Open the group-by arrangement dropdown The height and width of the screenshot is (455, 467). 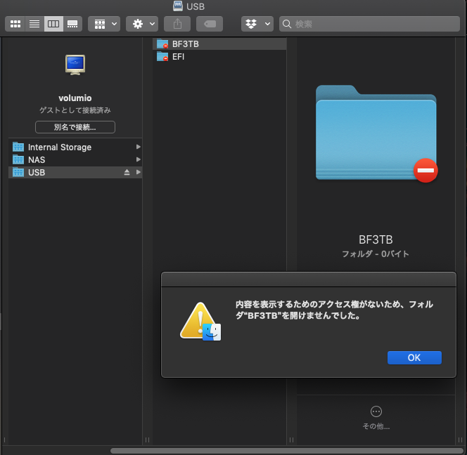[104, 24]
